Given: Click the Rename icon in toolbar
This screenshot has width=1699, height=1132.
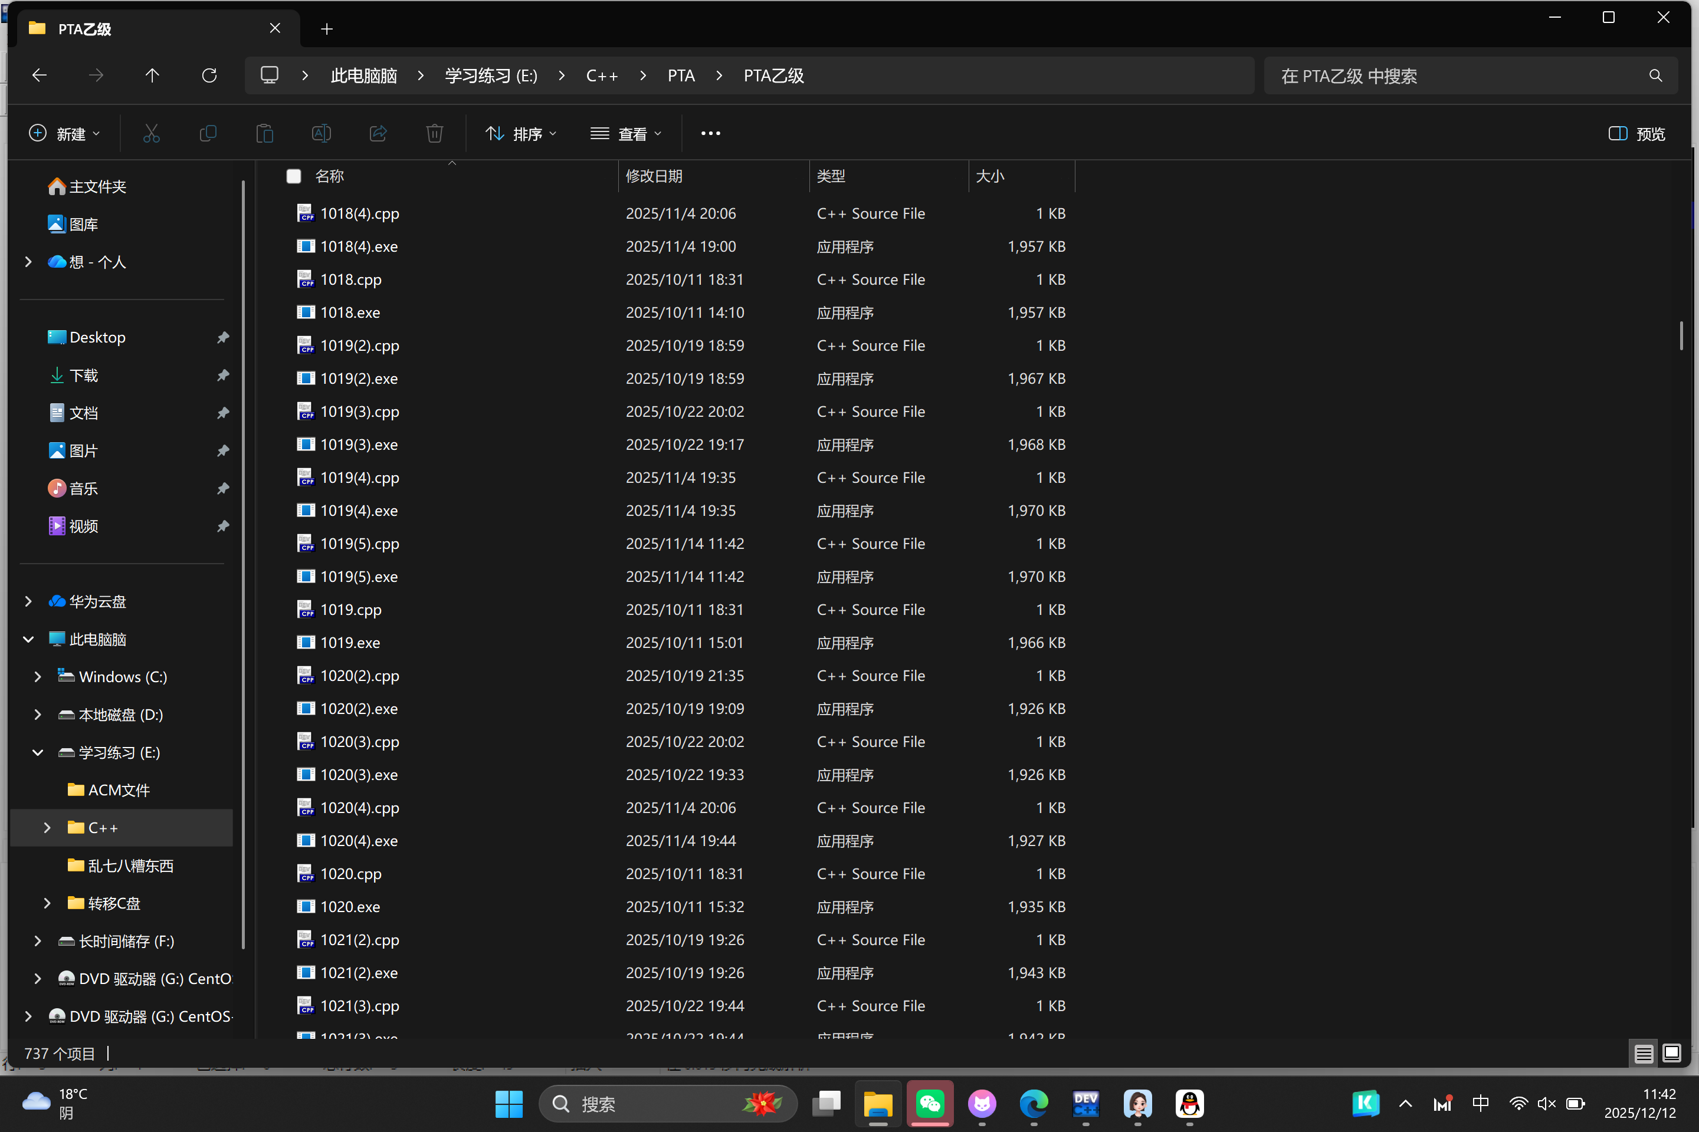Looking at the screenshot, I should 322,134.
